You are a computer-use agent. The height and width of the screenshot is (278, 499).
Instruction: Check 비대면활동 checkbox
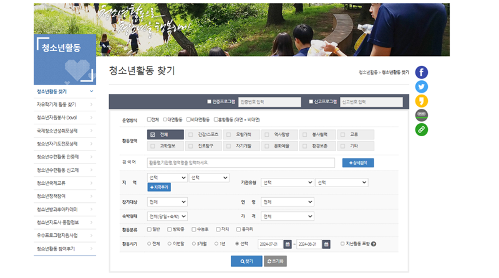point(188,119)
